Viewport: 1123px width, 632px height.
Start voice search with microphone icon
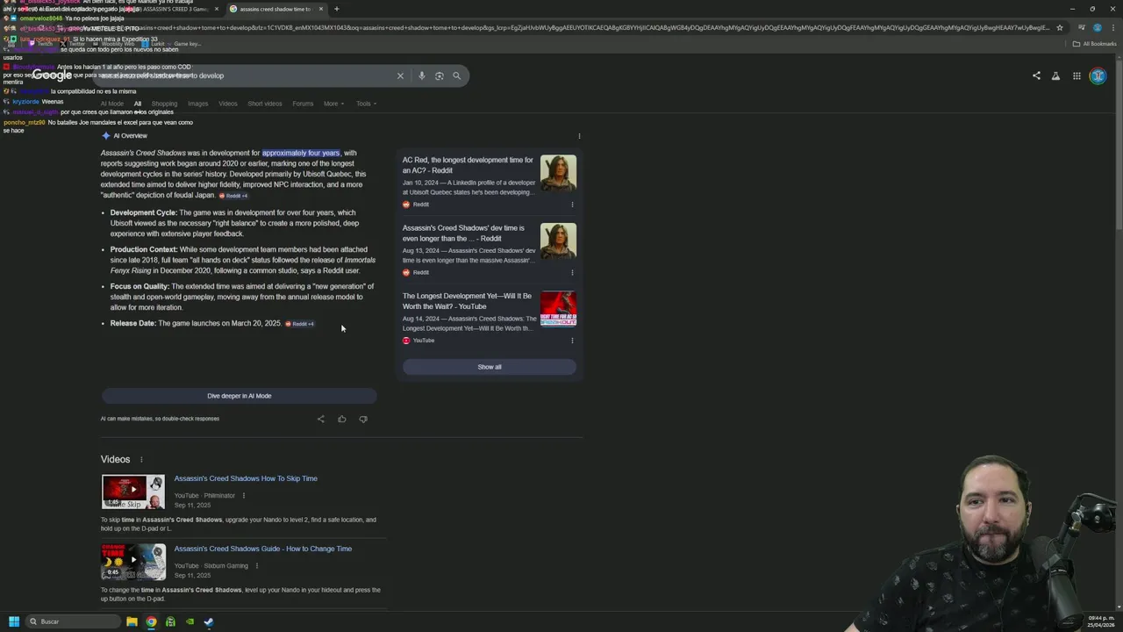coord(421,75)
